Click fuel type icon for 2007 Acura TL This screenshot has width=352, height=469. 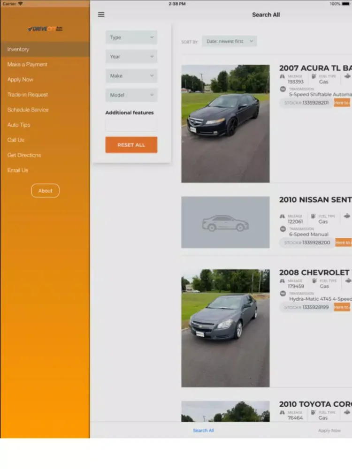314,76
